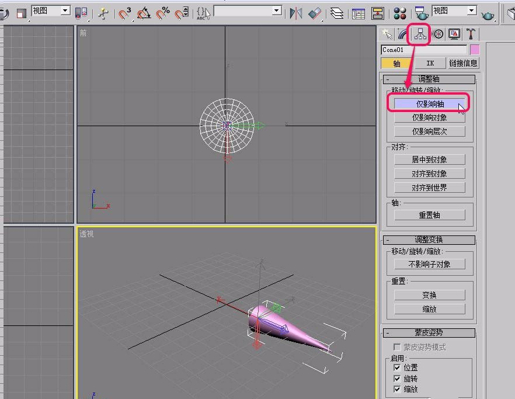
Task: Click the Quick Render teapot icon
Action: [488, 14]
